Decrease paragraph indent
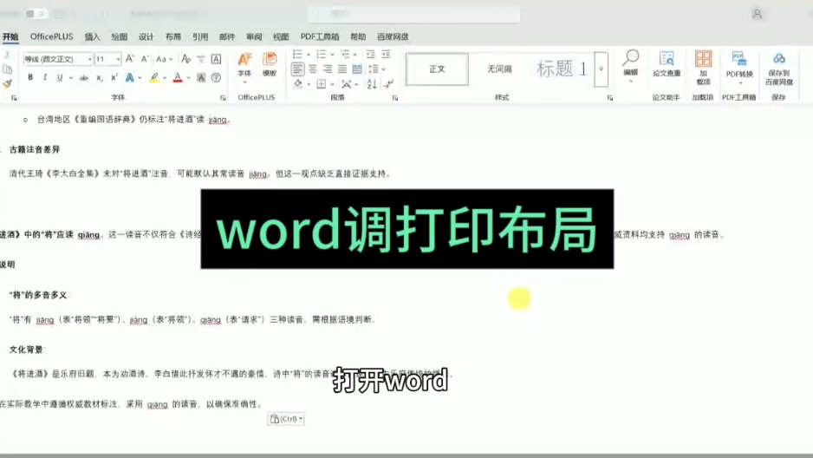The height and width of the screenshot is (458, 813). [x=370, y=54]
